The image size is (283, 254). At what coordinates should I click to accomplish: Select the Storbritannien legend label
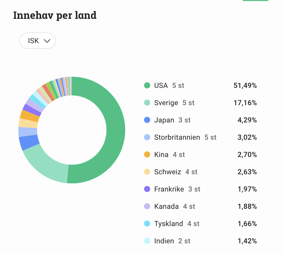(177, 137)
